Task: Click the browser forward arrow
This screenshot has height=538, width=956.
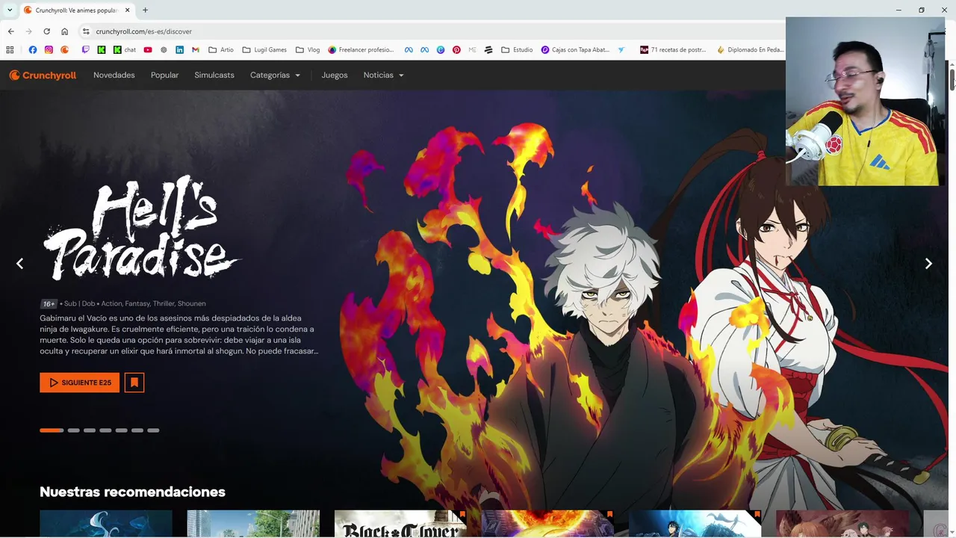Action: click(28, 31)
